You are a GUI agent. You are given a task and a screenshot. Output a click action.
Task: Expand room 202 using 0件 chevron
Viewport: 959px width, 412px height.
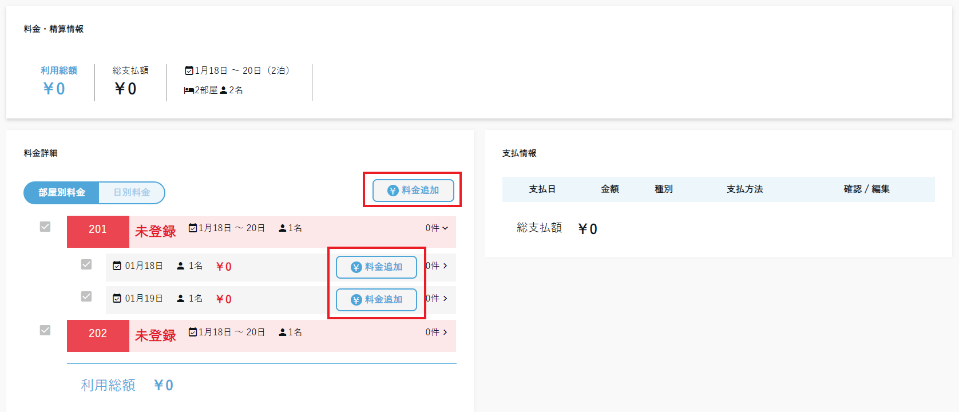pyautogui.click(x=445, y=332)
